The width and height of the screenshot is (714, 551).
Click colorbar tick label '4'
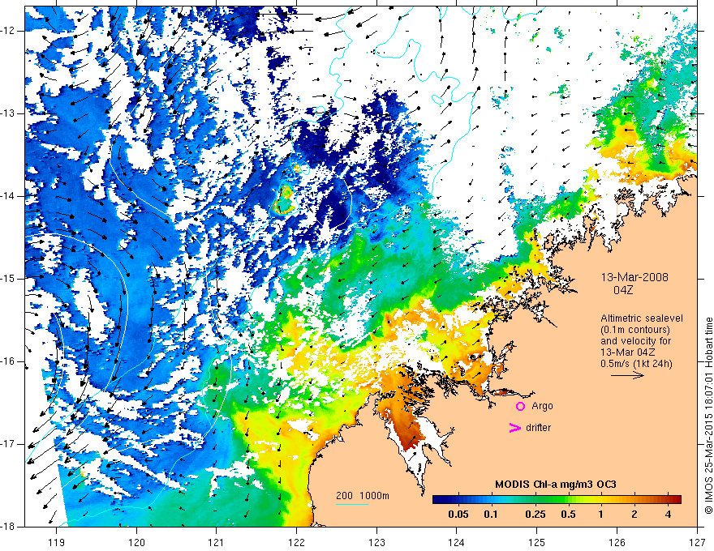668,515
